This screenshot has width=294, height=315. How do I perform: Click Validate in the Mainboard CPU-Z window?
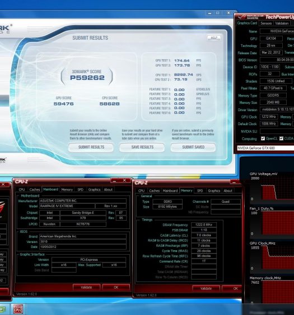coord(86,287)
